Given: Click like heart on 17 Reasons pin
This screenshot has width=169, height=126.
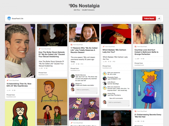Looking at the screenshot, I should pyautogui.click(x=77, y=64).
